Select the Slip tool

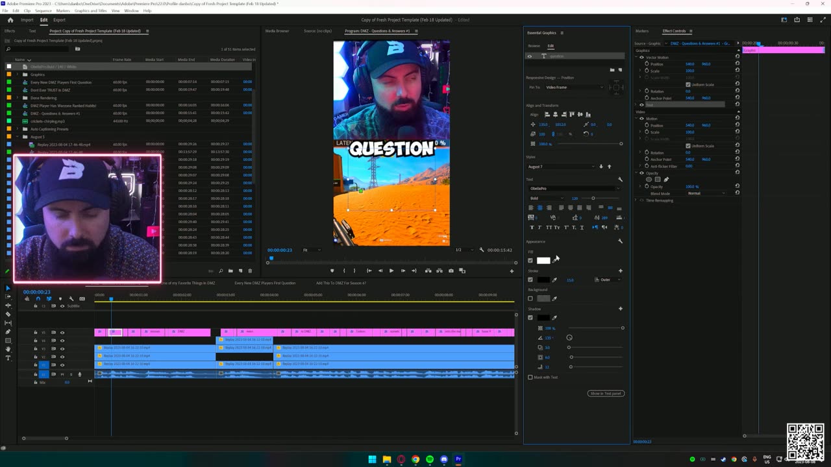(8, 323)
